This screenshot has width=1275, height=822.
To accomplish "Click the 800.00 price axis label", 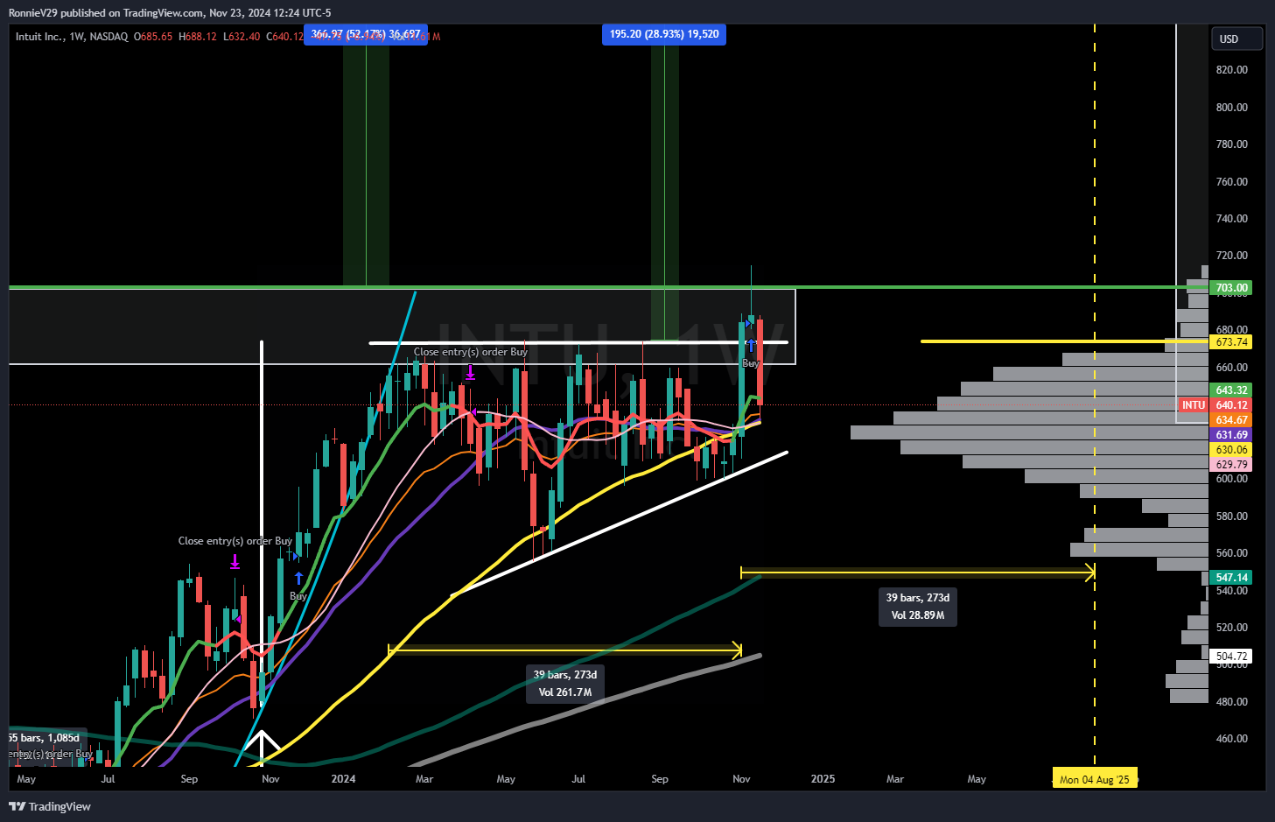I will (x=1231, y=108).
